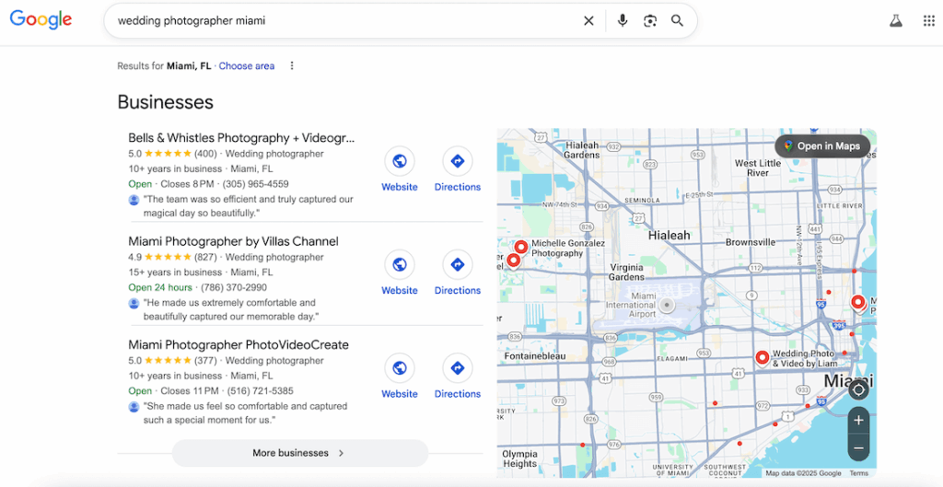Click review "The team was so efficient"
The height and width of the screenshot is (487, 943).
[x=249, y=206]
